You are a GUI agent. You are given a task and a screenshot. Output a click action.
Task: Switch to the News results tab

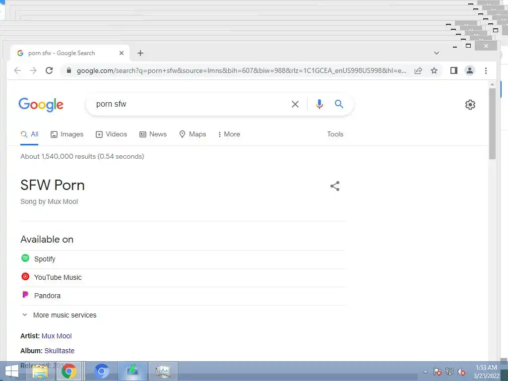[153, 134]
